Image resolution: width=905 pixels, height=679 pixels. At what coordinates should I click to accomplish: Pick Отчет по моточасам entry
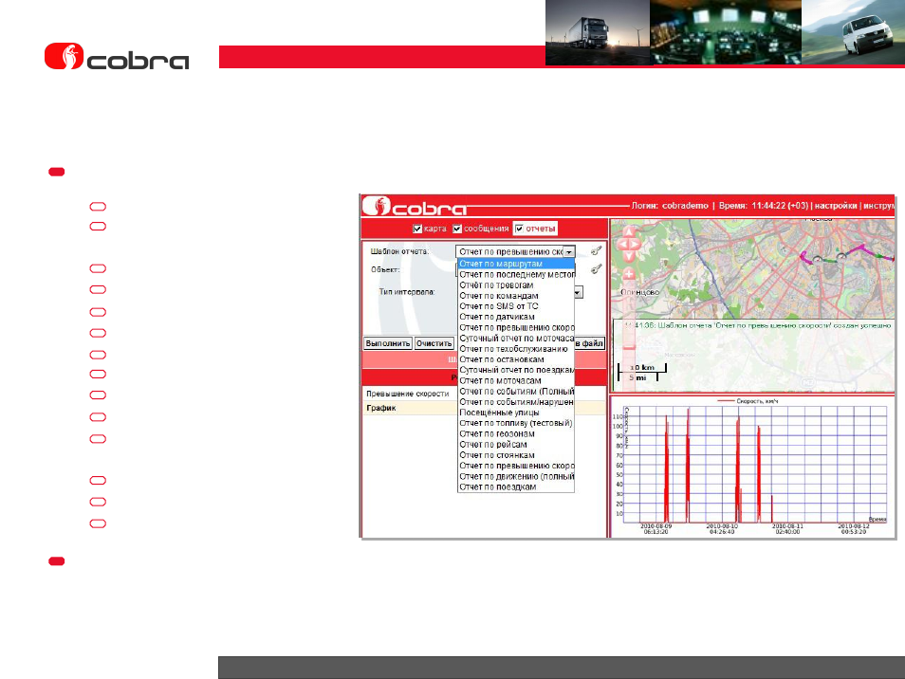pos(516,380)
